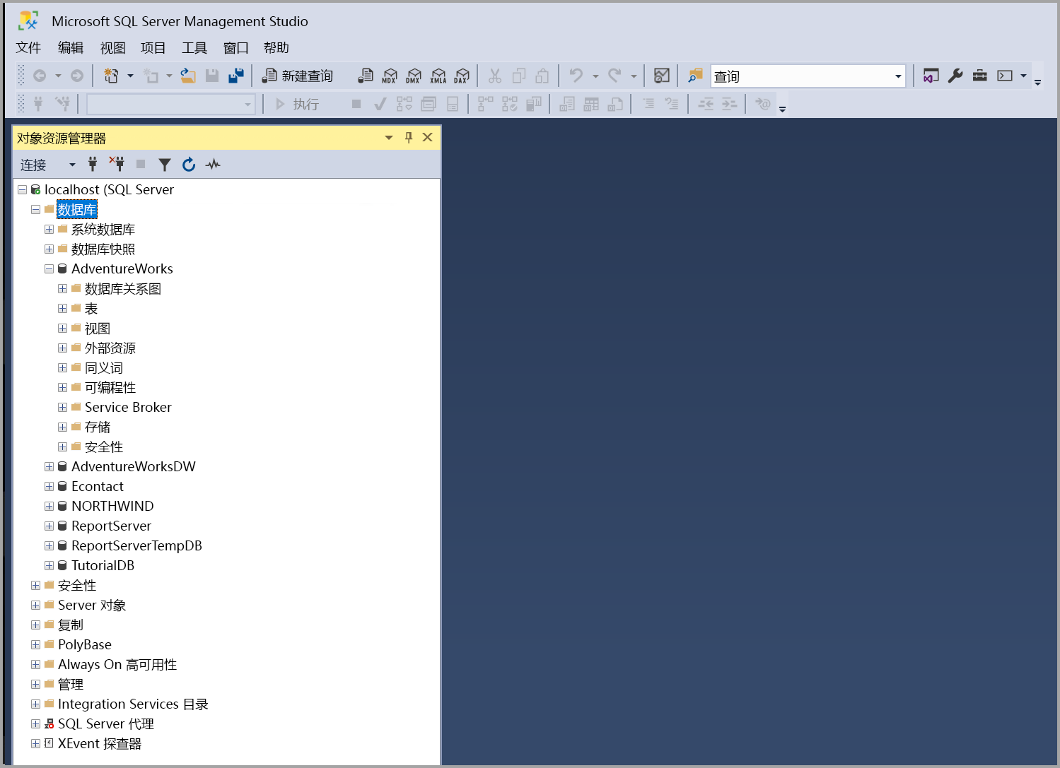Click the New Query button

(298, 76)
